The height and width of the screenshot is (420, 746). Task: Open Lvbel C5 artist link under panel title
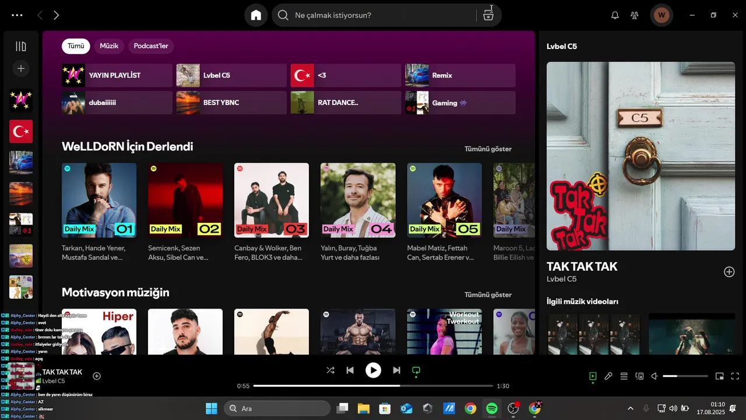click(562, 279)
